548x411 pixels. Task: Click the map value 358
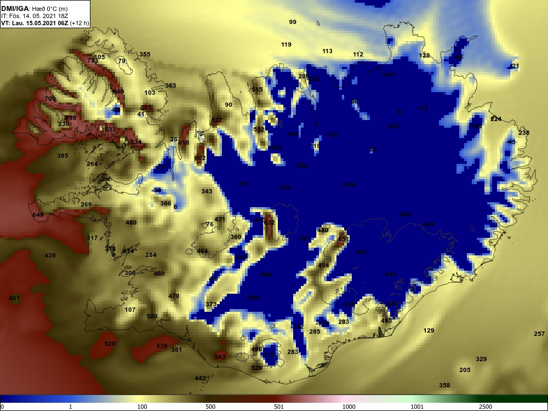[444, 385]
